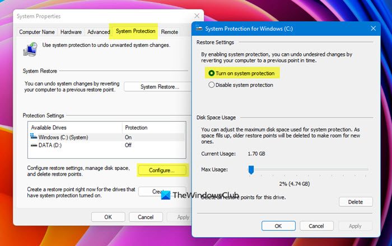Select Windows (C:) (System) drive row

(x=107, y=137)
